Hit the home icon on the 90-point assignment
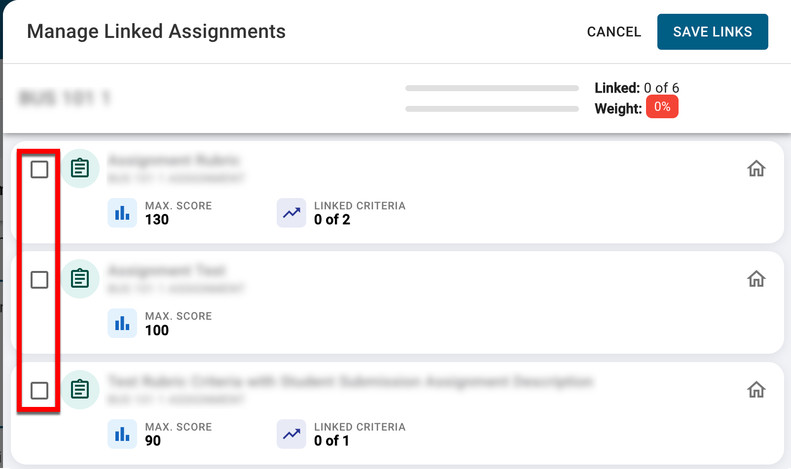Viewport: 791px width, 469px height. 756,390
